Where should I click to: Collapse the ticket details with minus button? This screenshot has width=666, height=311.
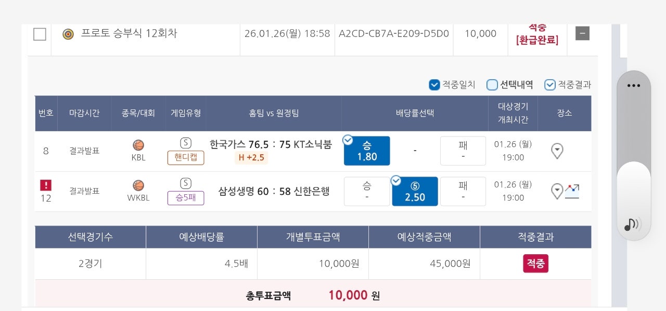click(582, 34)
